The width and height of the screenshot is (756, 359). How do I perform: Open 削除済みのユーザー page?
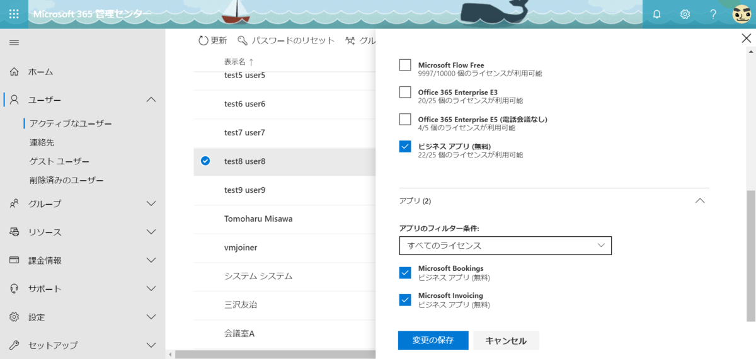[x=66, y=180]
